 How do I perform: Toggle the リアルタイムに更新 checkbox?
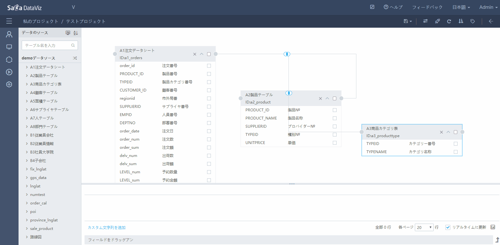(x=448, y=227)
